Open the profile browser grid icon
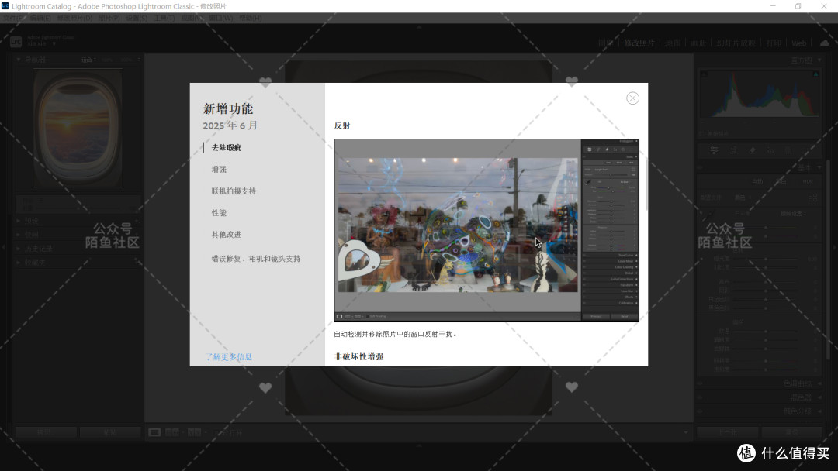The height and width of the screenshot is (471, 838). [x=813, y=198]
